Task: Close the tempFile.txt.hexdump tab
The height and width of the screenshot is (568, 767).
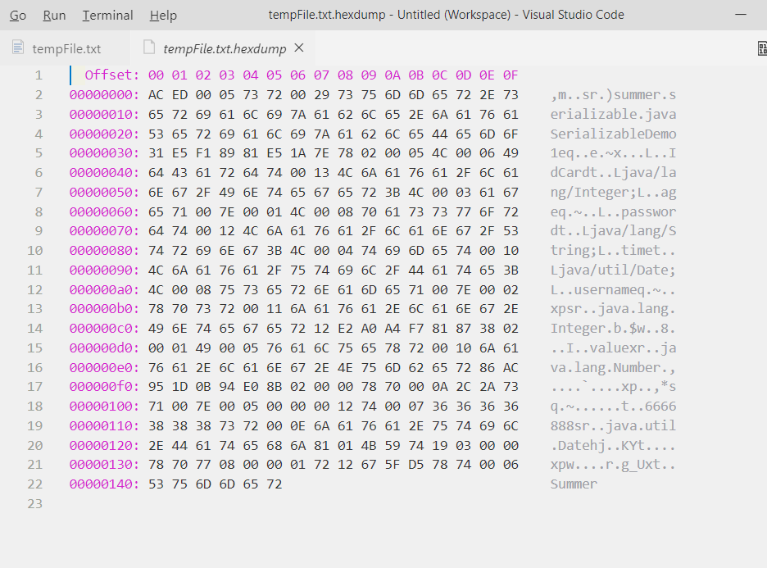Action: pos(299,48)
